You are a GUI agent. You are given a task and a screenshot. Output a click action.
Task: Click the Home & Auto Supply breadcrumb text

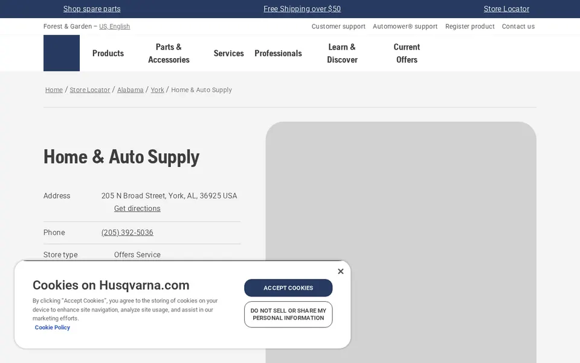click(x=201, y=90)
